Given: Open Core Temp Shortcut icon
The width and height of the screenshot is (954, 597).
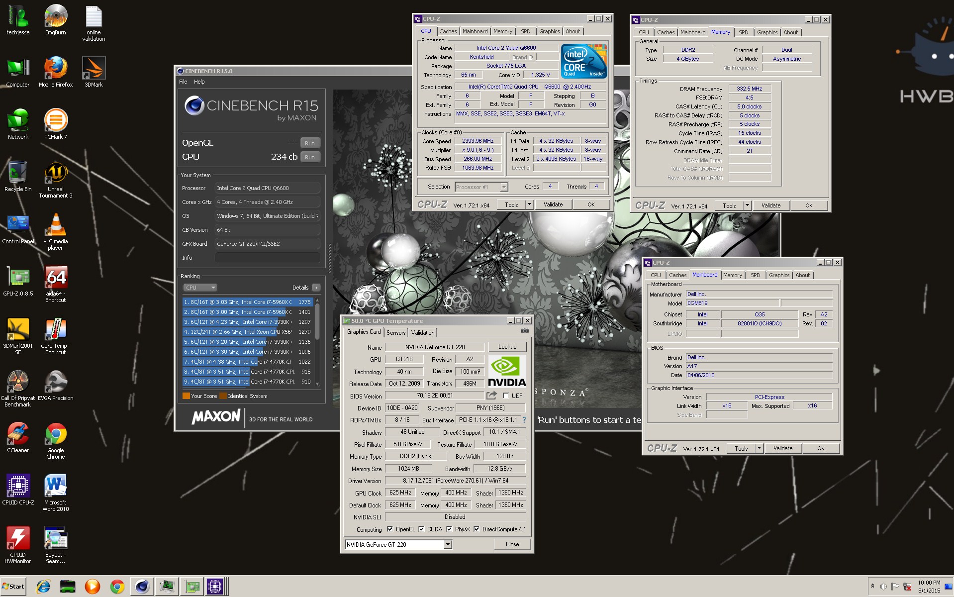Looking at the screenshot, I should (x=56, y=336).
